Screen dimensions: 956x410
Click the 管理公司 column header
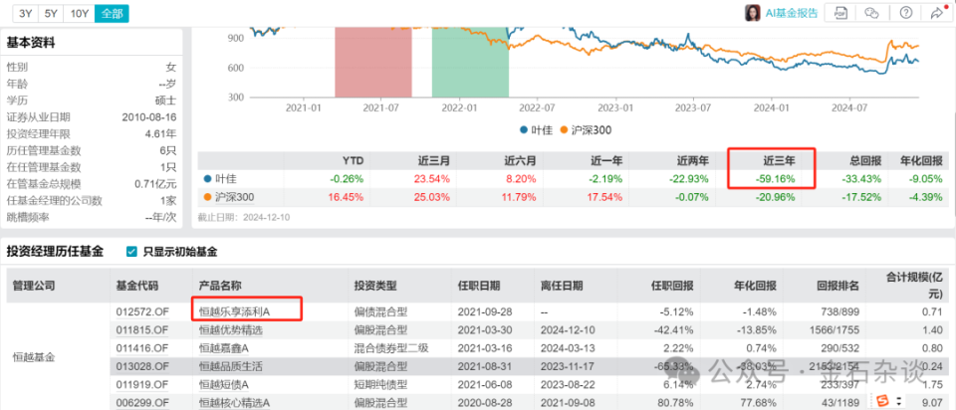click(x=34, y=286)
